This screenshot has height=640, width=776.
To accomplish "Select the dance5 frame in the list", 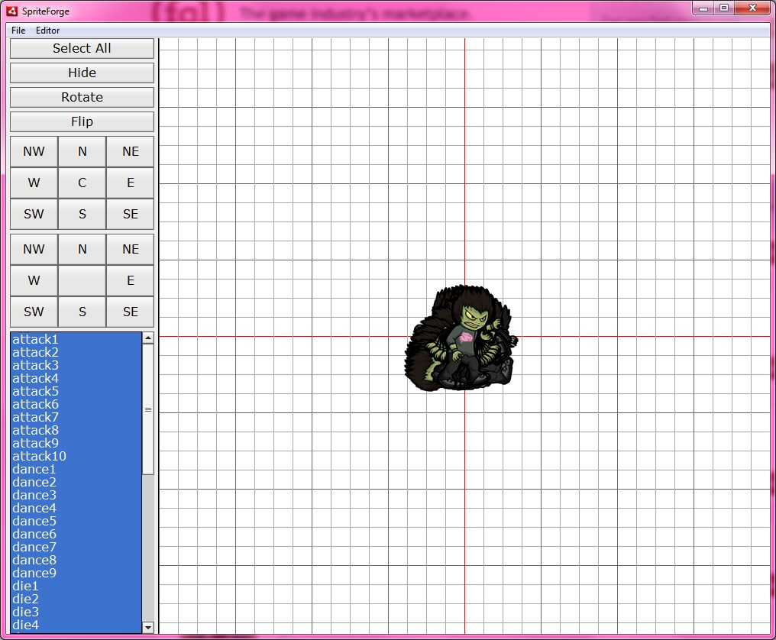I will (x=34, y=522).
